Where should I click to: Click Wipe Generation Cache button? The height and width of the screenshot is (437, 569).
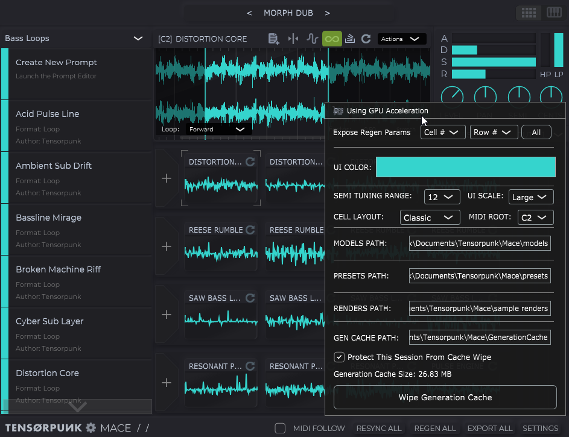pos(445,397)
